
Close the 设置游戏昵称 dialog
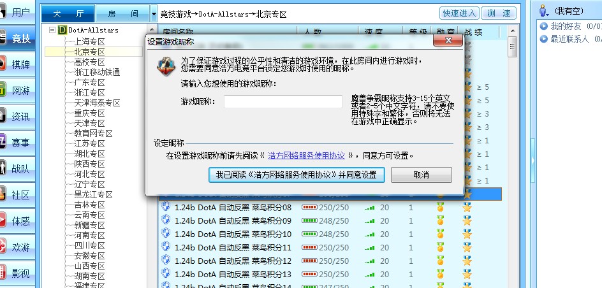point(448,40)
